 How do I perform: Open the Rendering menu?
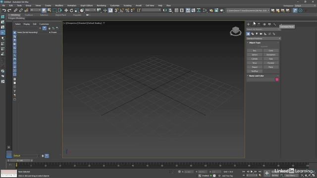(x=101, y=5)
